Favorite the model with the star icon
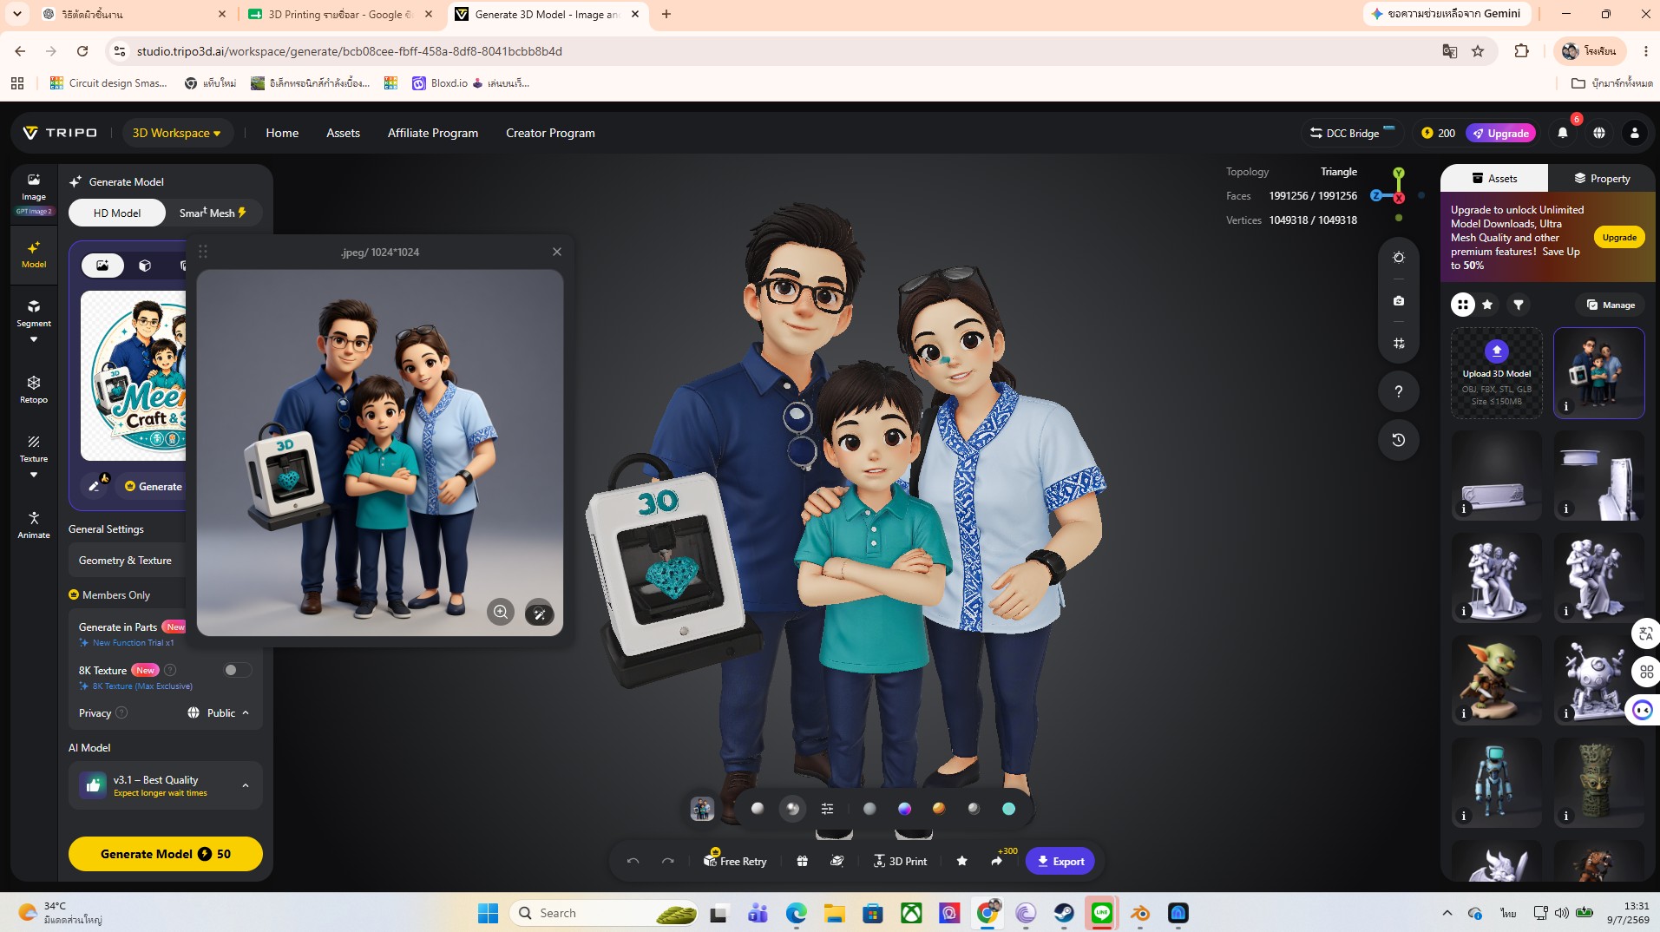This screenshot has height=932, width=1660. [961, 861]
